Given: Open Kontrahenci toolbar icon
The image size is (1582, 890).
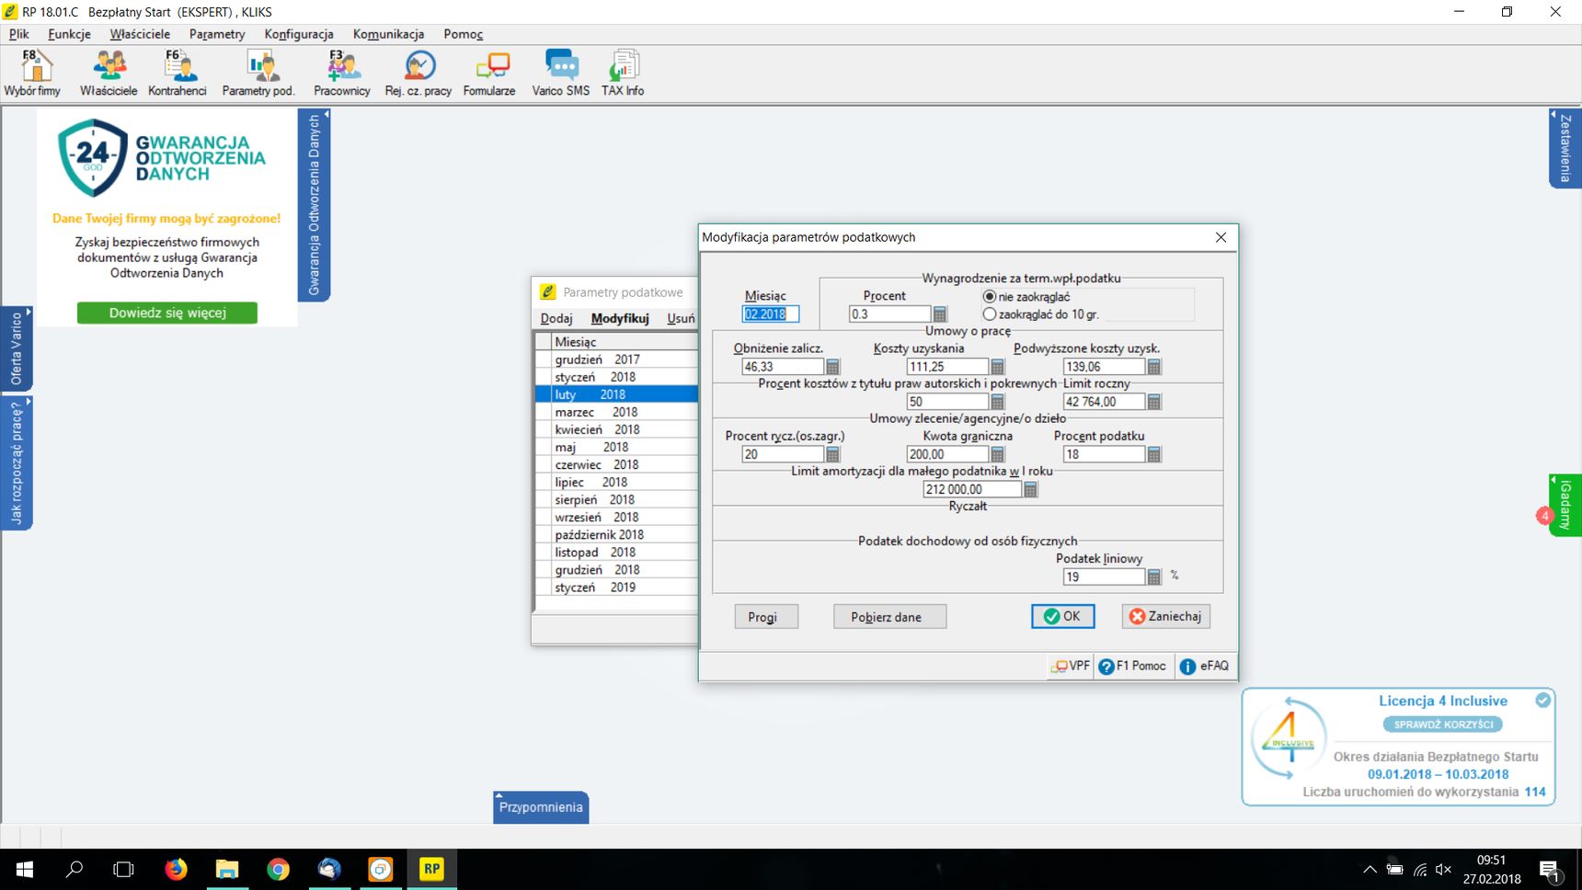Looking at the screenshot, I should tap(178, 73).
